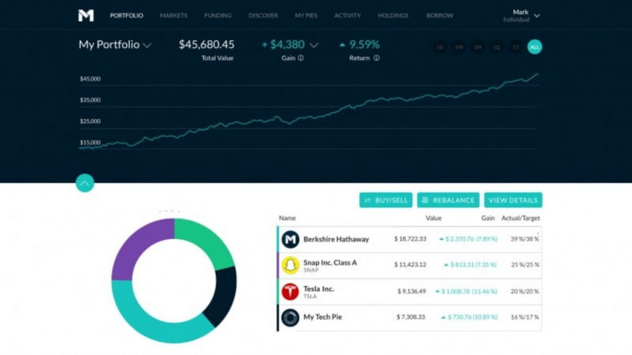Screen dimensions: 632x355
Task: Click the Name column header
Action: click(x=287, y=218)
